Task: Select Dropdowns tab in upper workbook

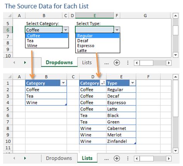Action: [59, 63]
